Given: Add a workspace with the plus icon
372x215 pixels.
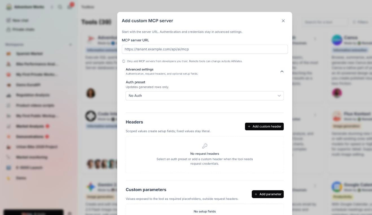Looking at the screenshot, I should click(x=71, y=44).
